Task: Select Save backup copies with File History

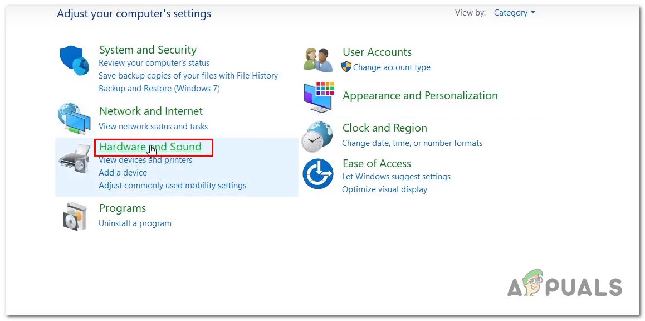Action: pos(188,76)
